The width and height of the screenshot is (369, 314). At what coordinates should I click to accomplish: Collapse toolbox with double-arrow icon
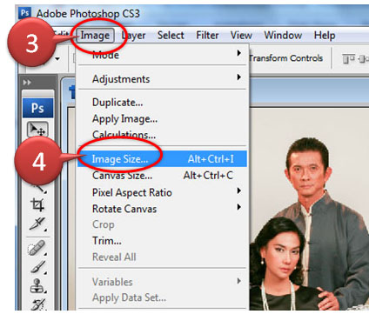click(x=27, y=83)
